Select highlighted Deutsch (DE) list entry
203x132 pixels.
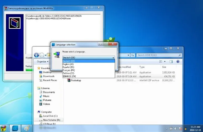click(x=89, y=61)
